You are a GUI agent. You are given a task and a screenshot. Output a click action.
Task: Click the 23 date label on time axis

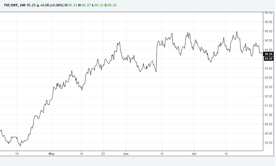click(104, 153)
